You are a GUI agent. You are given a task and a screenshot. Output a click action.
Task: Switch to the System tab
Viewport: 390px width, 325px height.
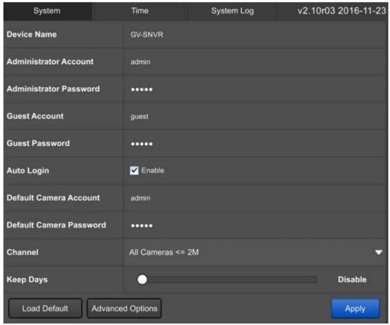pyautogui.click(x=47, y=11)
